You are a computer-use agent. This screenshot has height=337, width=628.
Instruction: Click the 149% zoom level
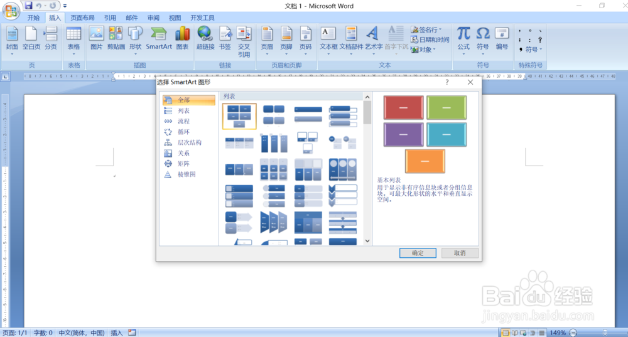tap(558, 333)
